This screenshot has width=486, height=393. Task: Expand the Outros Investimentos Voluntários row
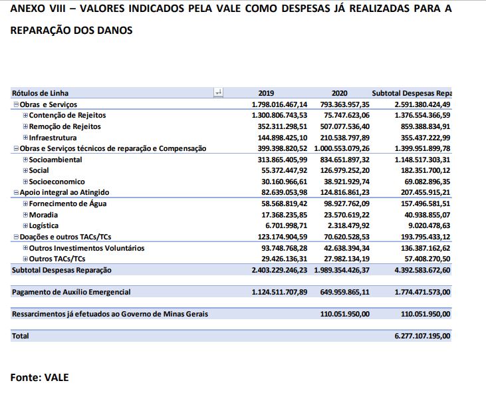[26, 248]
